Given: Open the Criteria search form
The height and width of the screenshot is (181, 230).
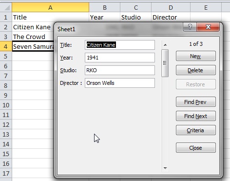Looking at the screenshot, I should pos(196,130).
